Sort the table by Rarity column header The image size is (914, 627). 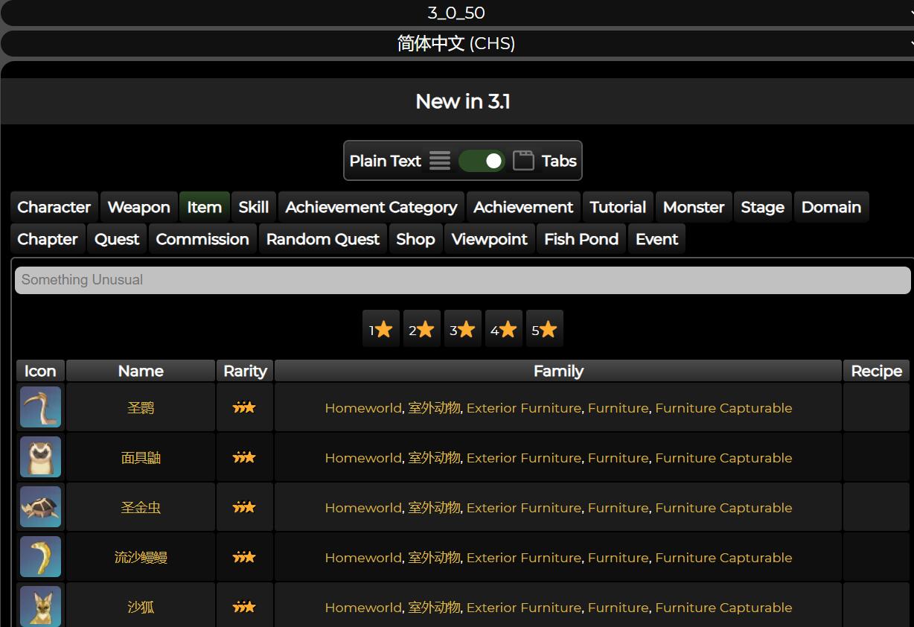pyautogui.click(x=245, y=371)
